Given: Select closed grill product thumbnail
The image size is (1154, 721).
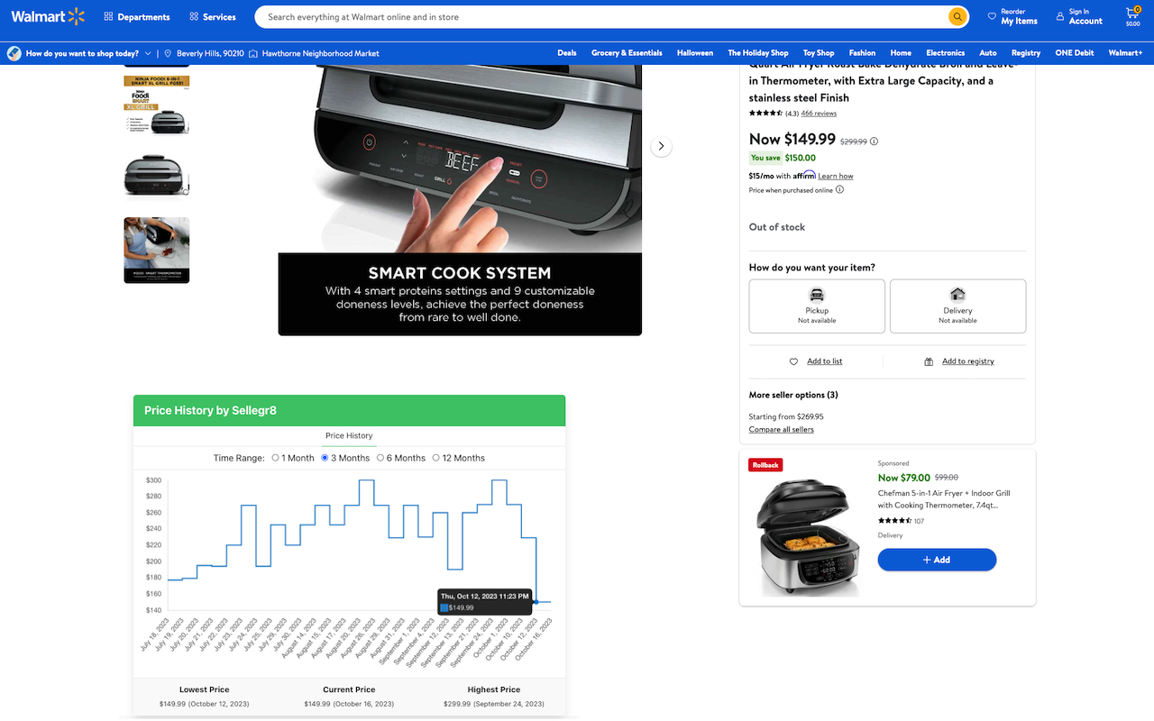Looking at the screenshot, I should (157, 176).
